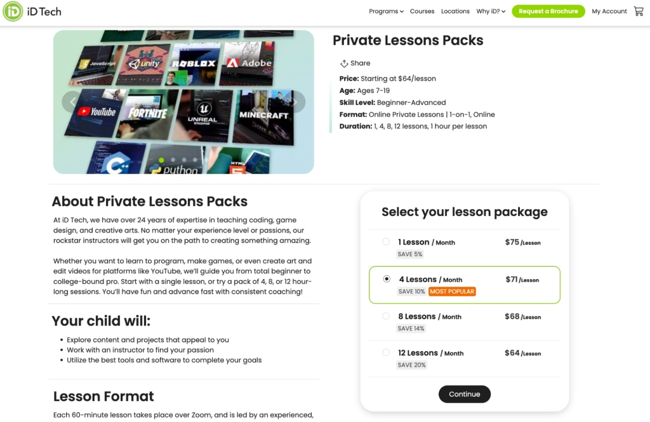Viewport: 650px width, 422px height.
Task: Expand the 4 Lessons Most Popular option
Action: 387,279
